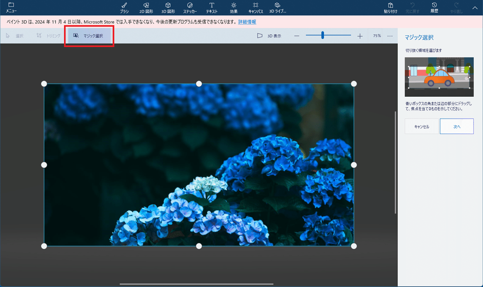483x287 pixels.
Task: Open the 3D ライブラリ
Action: [277, 7]
